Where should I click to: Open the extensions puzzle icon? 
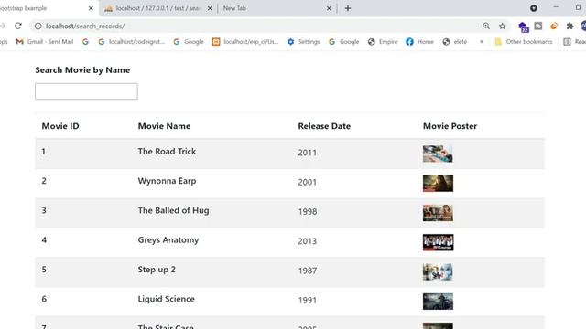(570, 26)
